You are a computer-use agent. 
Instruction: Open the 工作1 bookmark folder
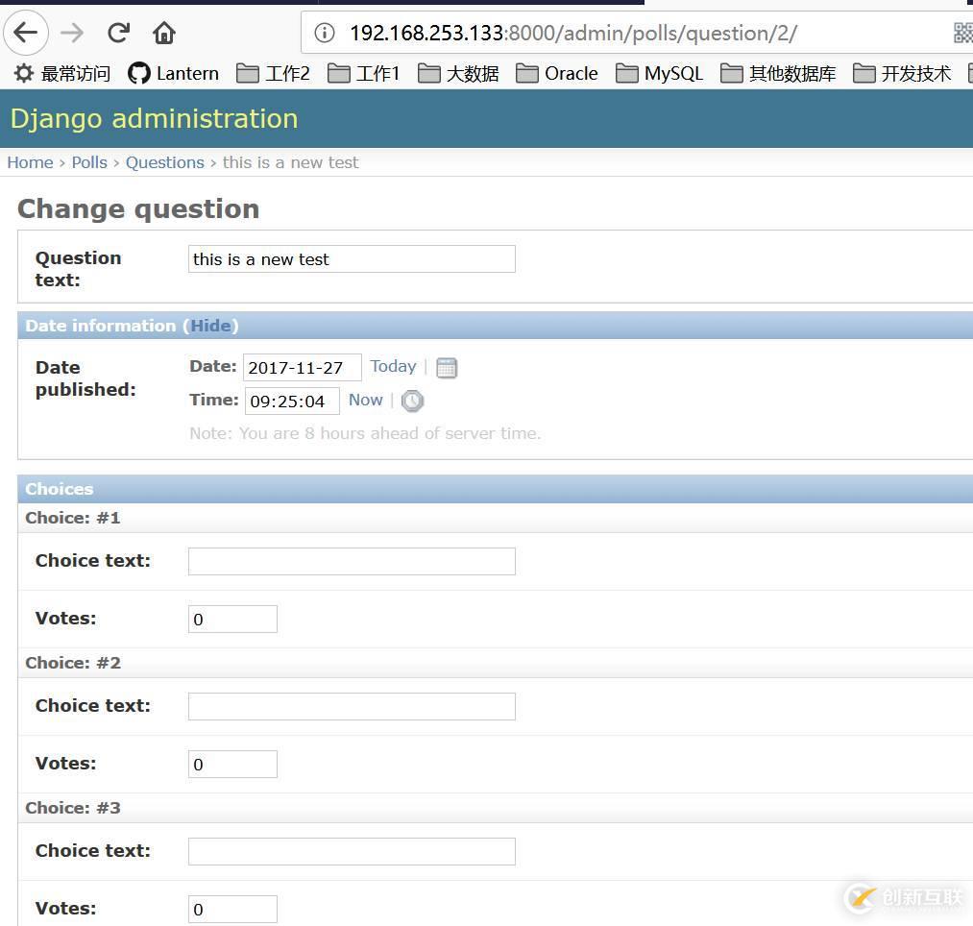(x=364, y=73)
